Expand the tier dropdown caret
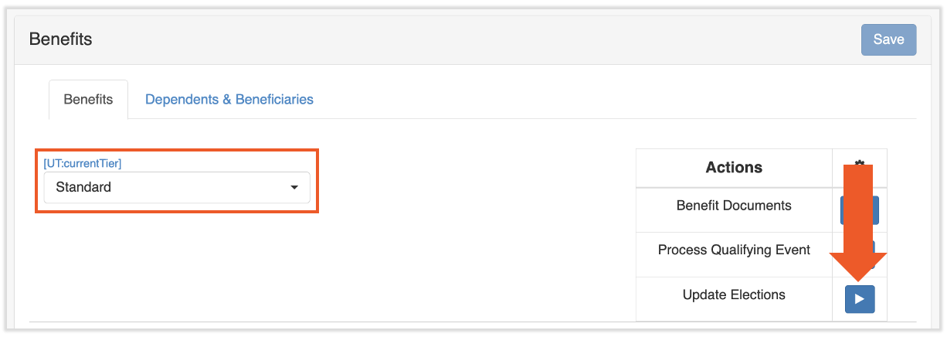The width and height of the screenshot is (947, 337). [294, 188]
